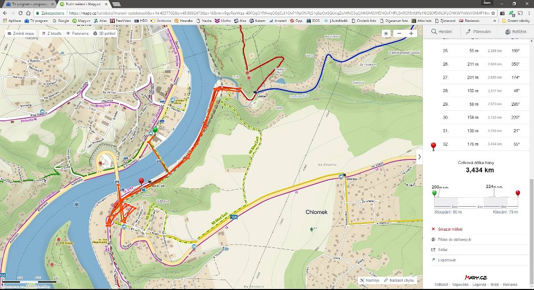Enable Panorama street view mode

77,34
